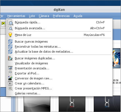Click the calendar icon showing 31
The width and height of the screenshot is (121, 112).
click(x=10, y=83)
